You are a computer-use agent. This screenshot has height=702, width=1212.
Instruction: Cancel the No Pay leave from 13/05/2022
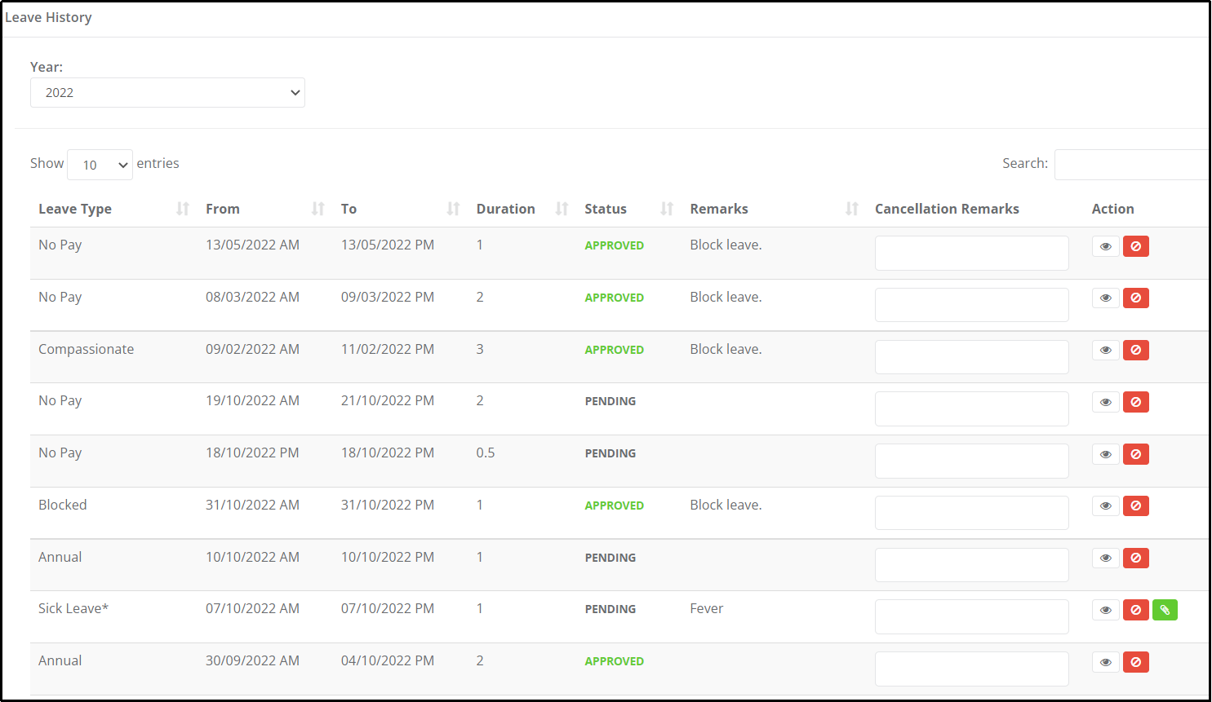(x=1135, y=246)
